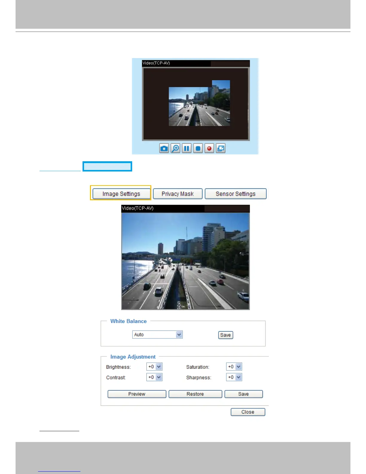Save the White Balance setting
The width and height of the screenshot is (366, 474).
click(x=225, y=335)
